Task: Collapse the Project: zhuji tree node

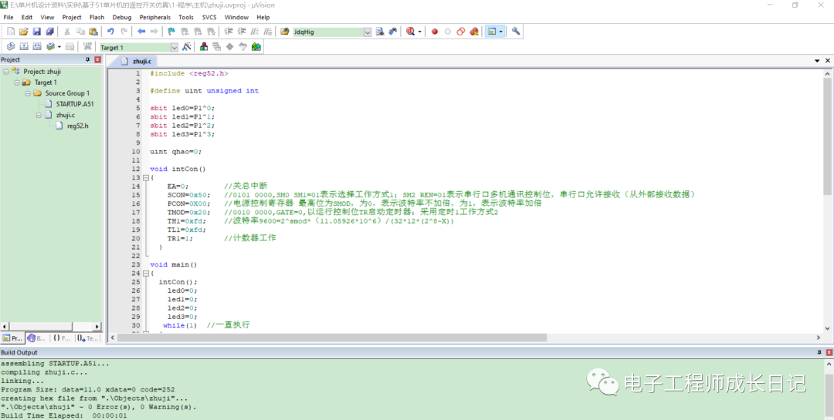Action: [x=5, y=71]
